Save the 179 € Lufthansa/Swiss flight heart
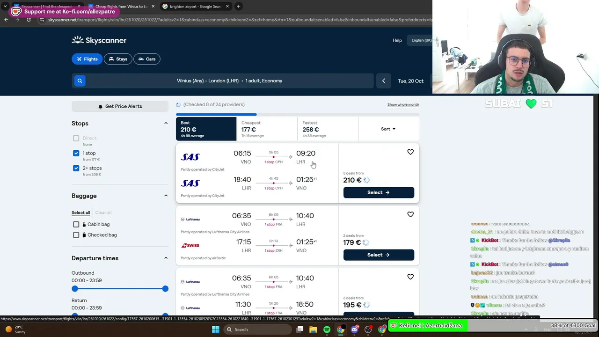This screenshot has width=599, height=337. pos(410,214)
